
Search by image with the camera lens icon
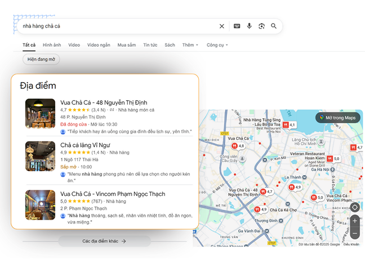click(261, 26)
